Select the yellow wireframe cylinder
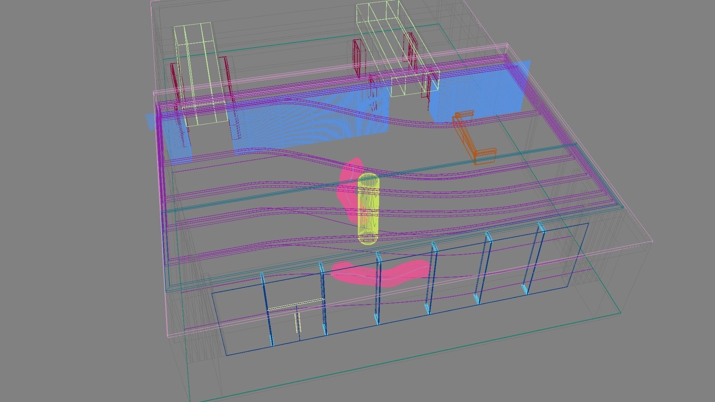The height and width of the screenshot is (402, 715). (x=369, y=209)
